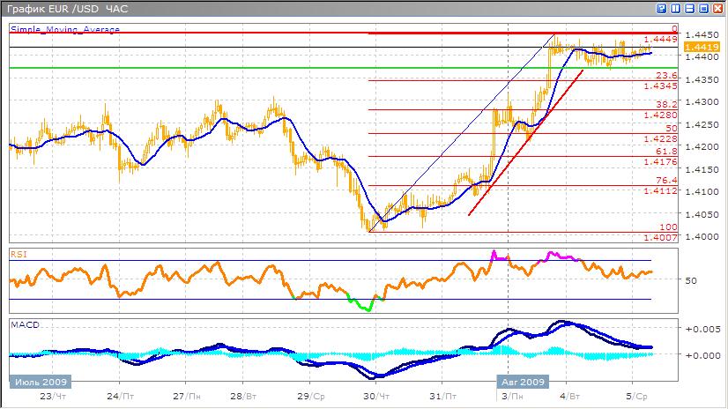728x409 pixels.
Task: Click the 30/Чт date on time axis
Action: (x=377, y=398)
